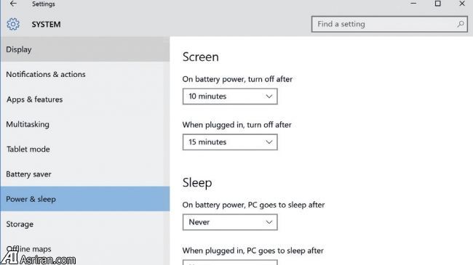
Task: Open the plugged-in screen turn-off dropdown
Action: click(x=230, y=142)
